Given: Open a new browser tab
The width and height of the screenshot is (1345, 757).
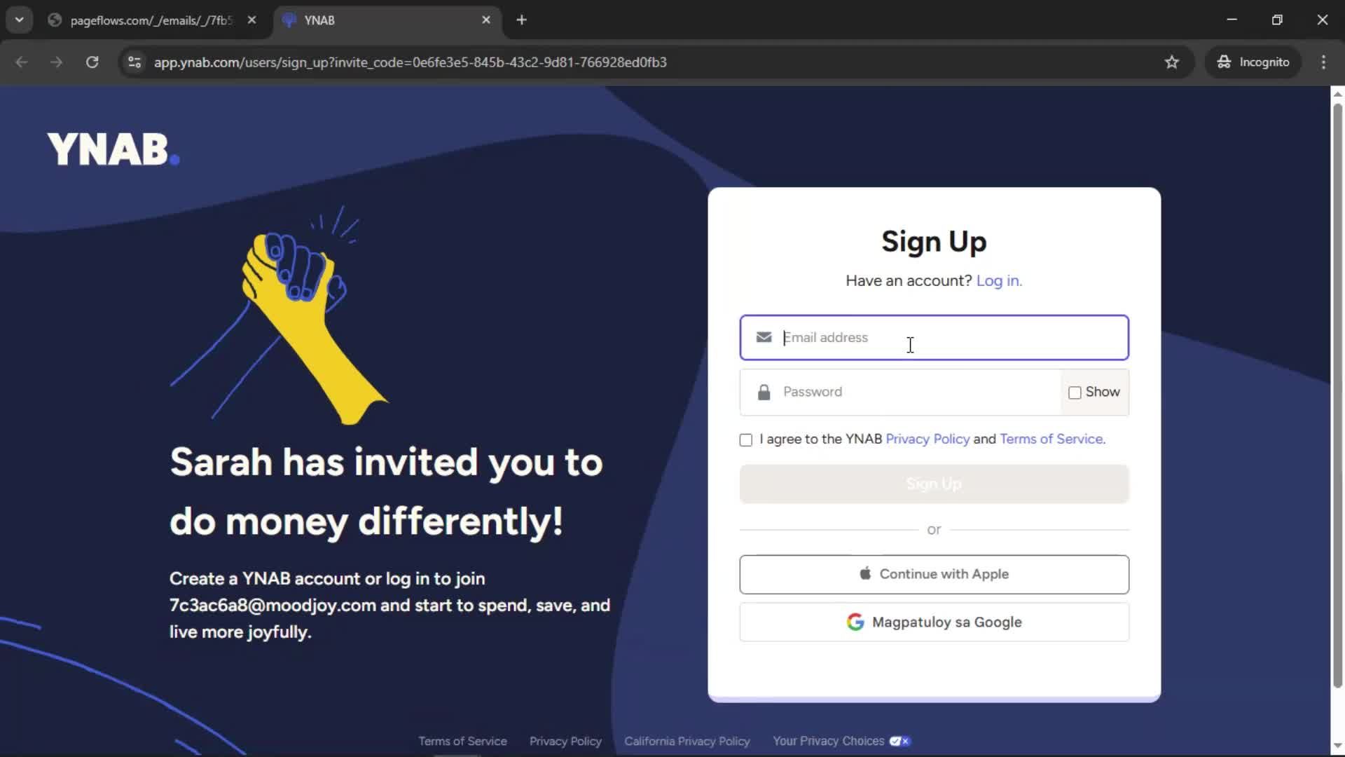Looking at the screenshot, I should 521,20.
